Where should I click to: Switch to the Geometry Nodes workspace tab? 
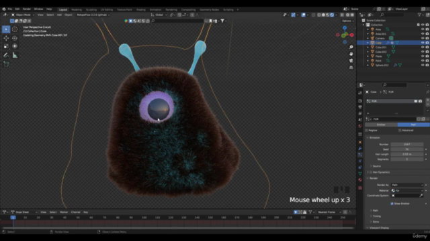[209, 9]
